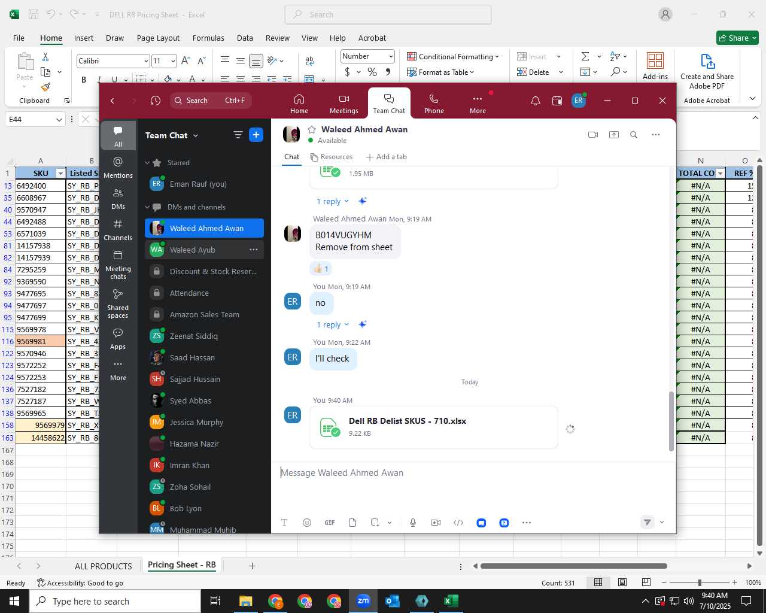The height and width of the screenshot is (613, 766).
Task: Star the Waleed Ahmed Awan chat
Action: pyautogui.click(x=312, y=129)
